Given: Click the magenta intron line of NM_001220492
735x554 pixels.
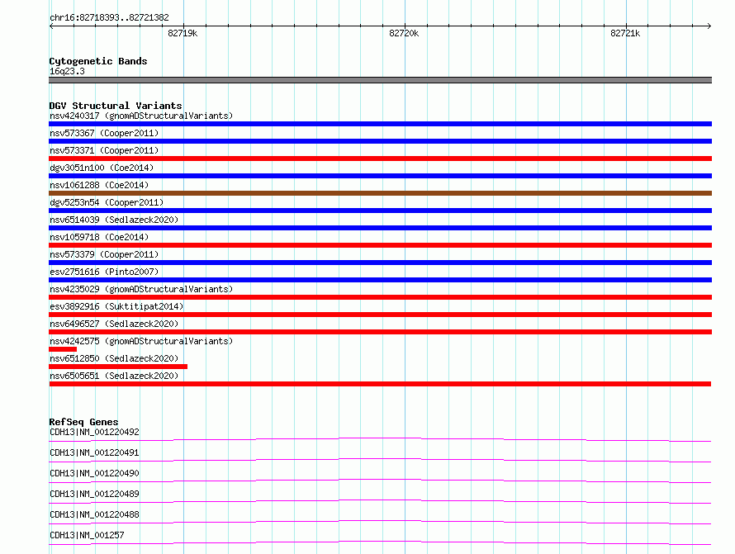Looking at the screenshot, I should (x=380, y=438).
